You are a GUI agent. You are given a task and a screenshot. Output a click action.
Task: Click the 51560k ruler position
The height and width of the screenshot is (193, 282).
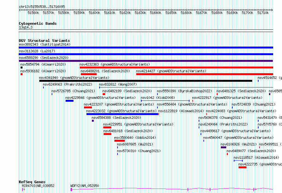pos(33,13)
